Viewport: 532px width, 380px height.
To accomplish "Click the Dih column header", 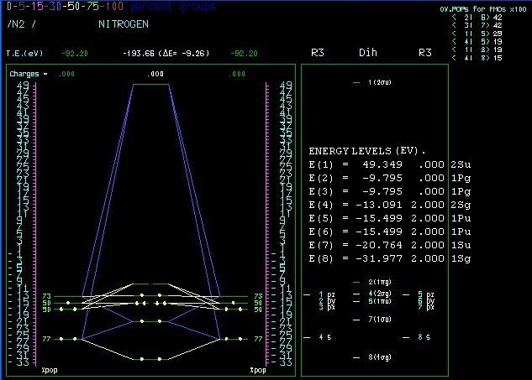I will pos(368,53).
